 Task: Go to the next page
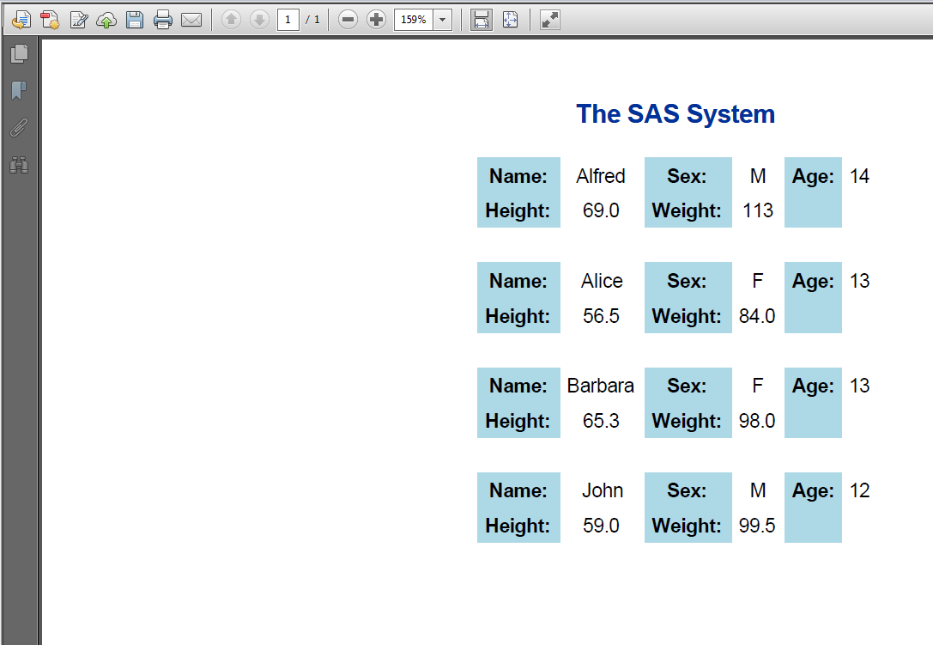pyautogui.click(x=259, y=19)
